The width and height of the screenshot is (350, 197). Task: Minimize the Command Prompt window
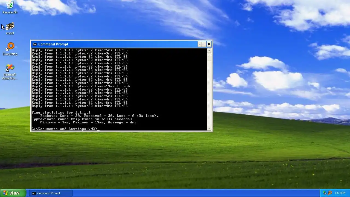coord(200,44)
